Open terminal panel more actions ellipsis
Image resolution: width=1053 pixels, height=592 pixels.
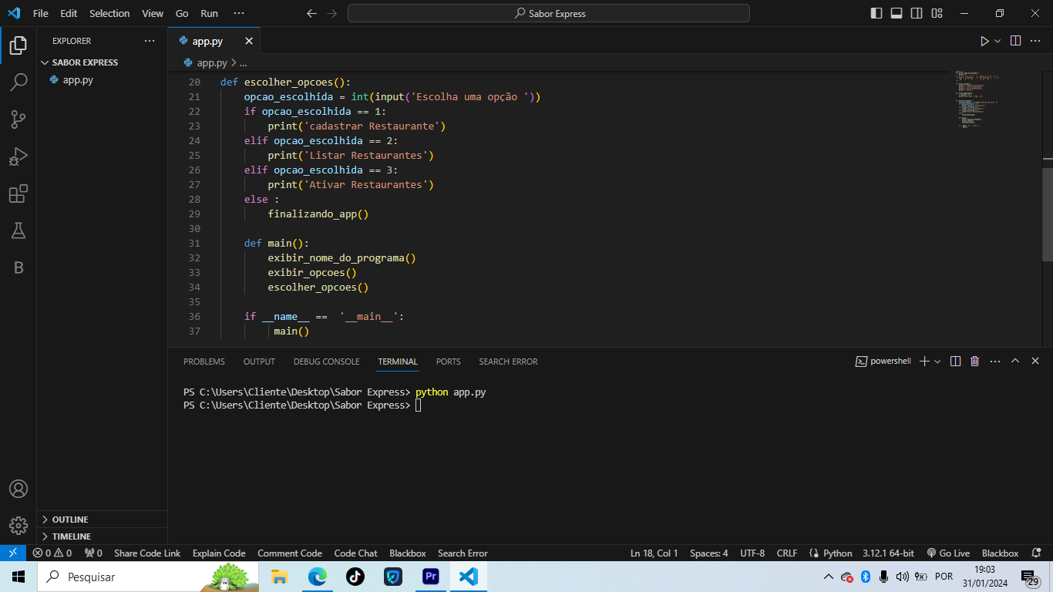[x=995, y=361]
